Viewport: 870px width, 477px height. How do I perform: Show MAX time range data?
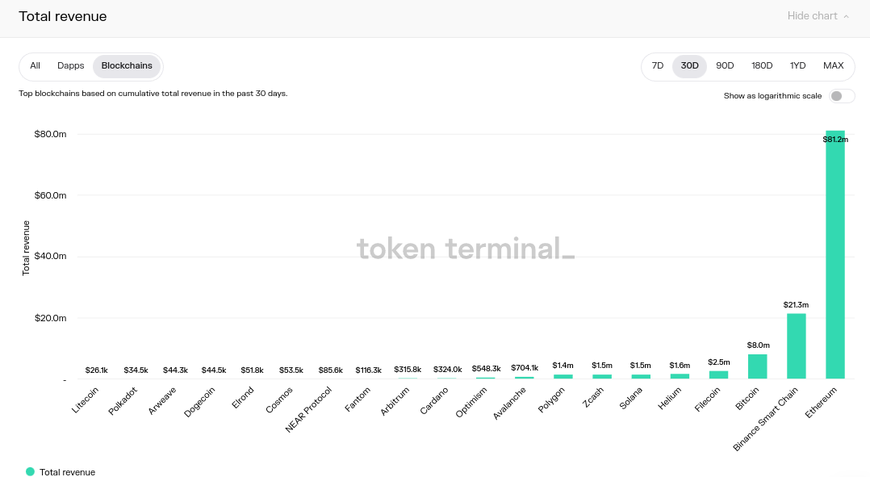tap(834, 65)
